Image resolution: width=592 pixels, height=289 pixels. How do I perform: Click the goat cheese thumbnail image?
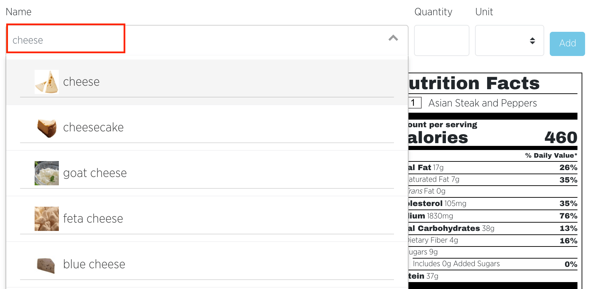tap(47, 173)
